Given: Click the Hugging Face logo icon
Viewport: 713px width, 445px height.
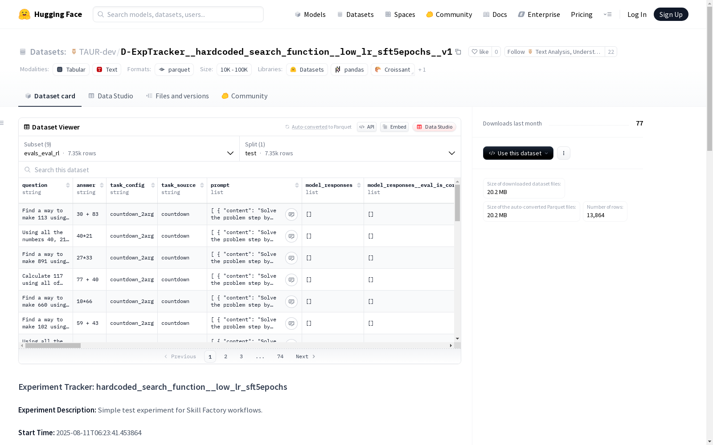Looking at the screenshot, I should [25, 14].
